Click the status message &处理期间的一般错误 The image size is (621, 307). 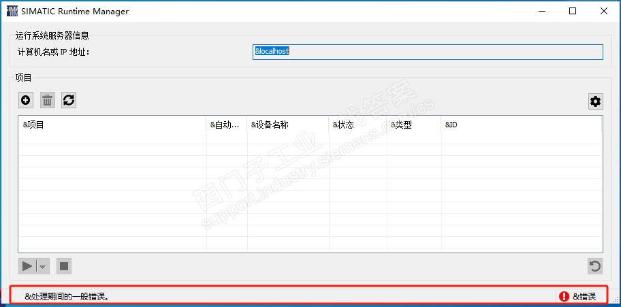click(x=67, y=296)
